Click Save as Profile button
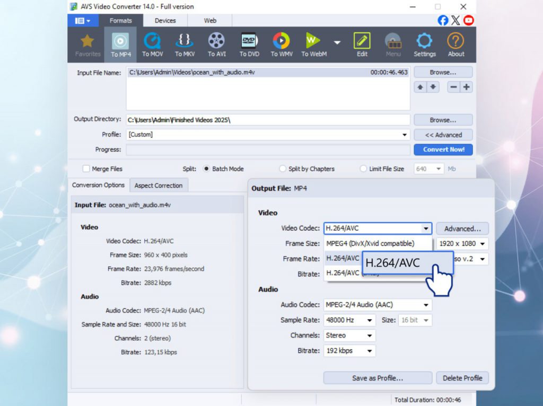 point(378,378)
